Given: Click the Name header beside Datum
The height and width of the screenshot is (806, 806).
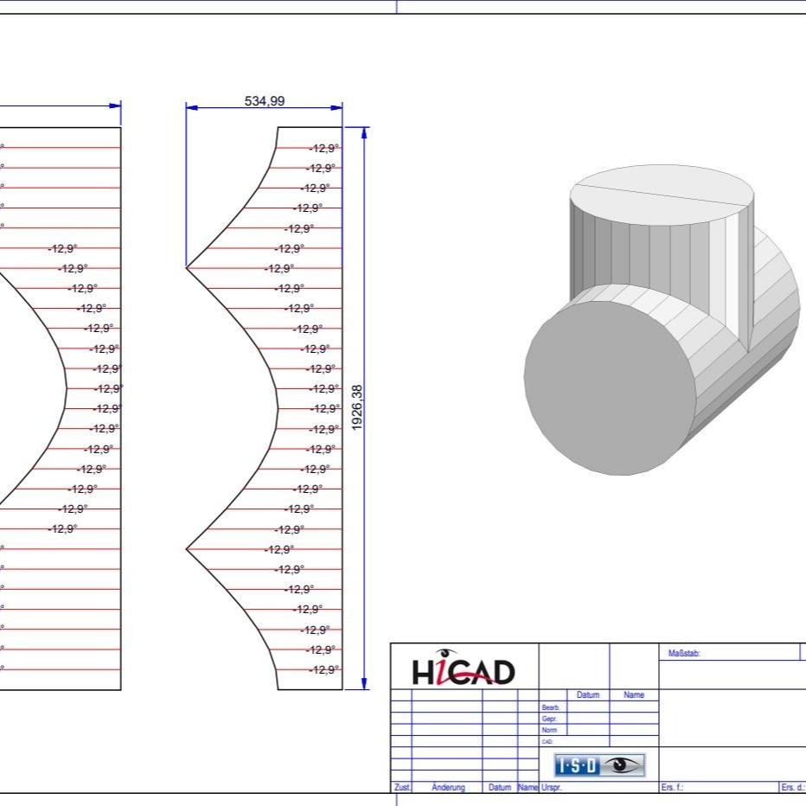Looking at the screenshot, I should tap(633, 695).
